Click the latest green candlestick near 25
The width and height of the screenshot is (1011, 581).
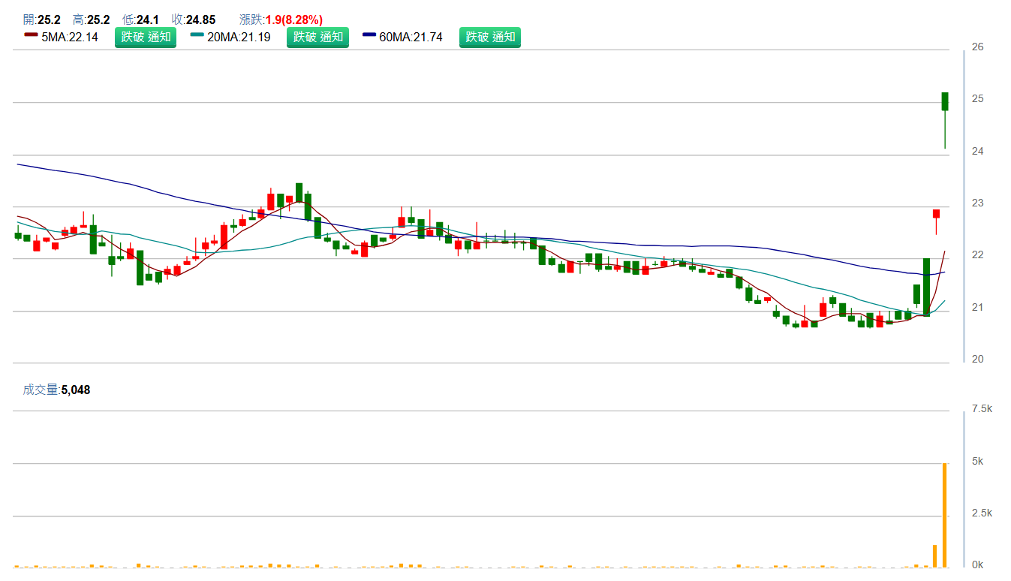pos(945,101)
